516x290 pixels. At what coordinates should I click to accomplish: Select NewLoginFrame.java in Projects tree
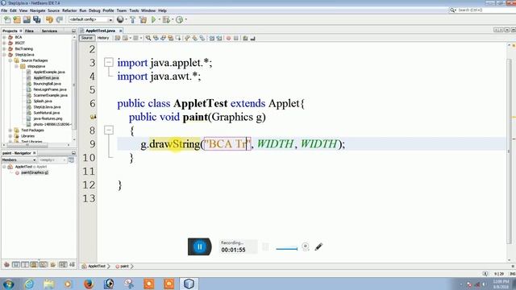tap(50, 89)
